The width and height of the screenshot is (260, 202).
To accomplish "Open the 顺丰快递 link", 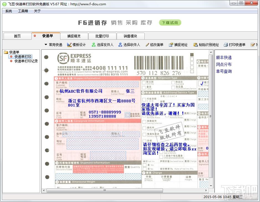I will click(x=224, y=58).
